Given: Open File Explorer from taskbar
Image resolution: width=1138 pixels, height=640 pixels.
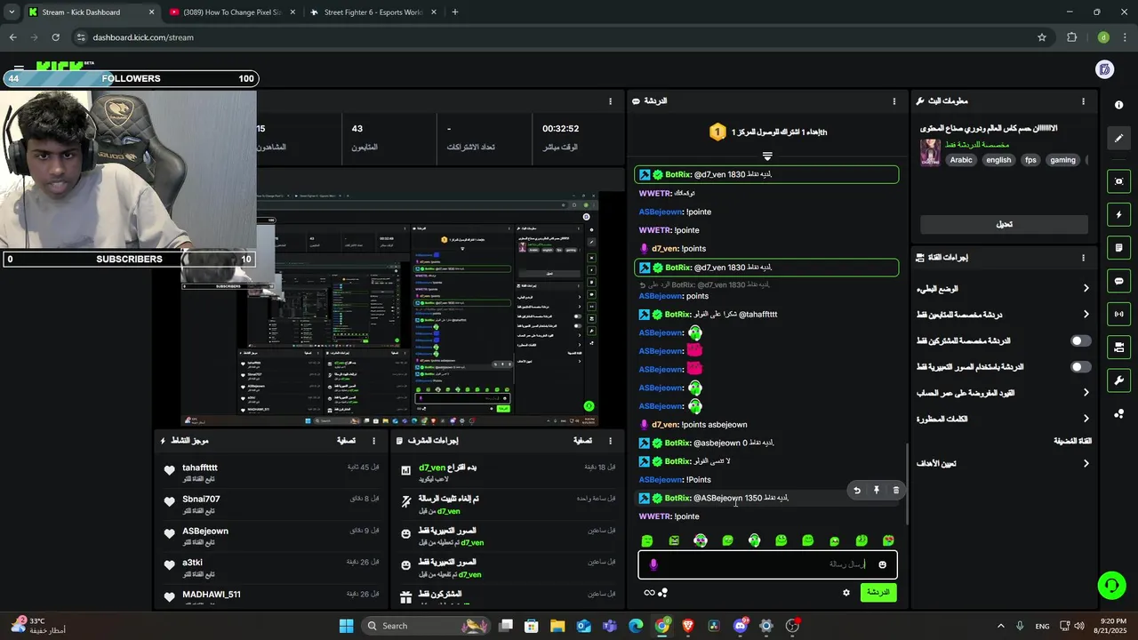Looking at the screenshot, I should pos(557,626).
